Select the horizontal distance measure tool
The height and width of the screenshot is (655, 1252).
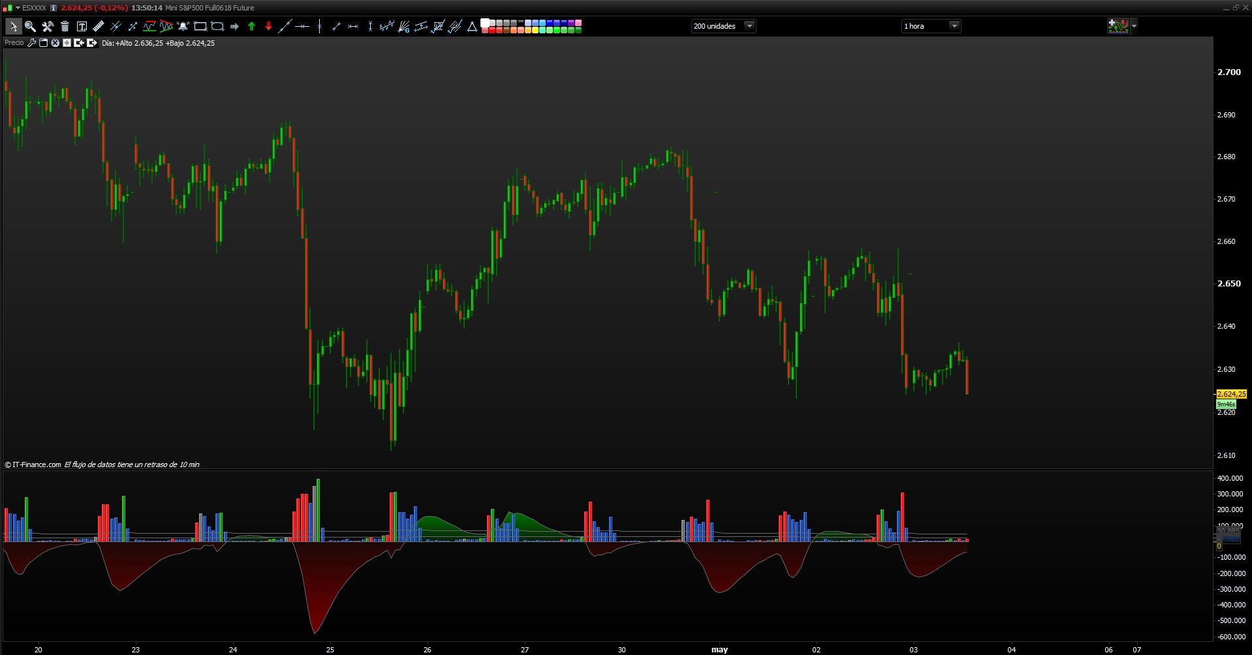(353, 26)
